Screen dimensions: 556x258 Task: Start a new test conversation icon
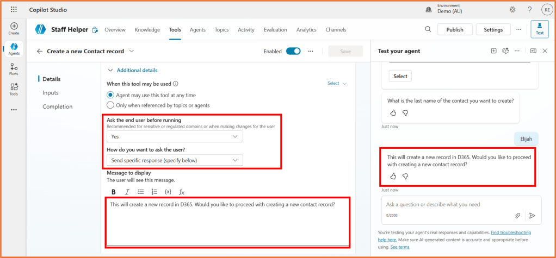tap(493, 51)
